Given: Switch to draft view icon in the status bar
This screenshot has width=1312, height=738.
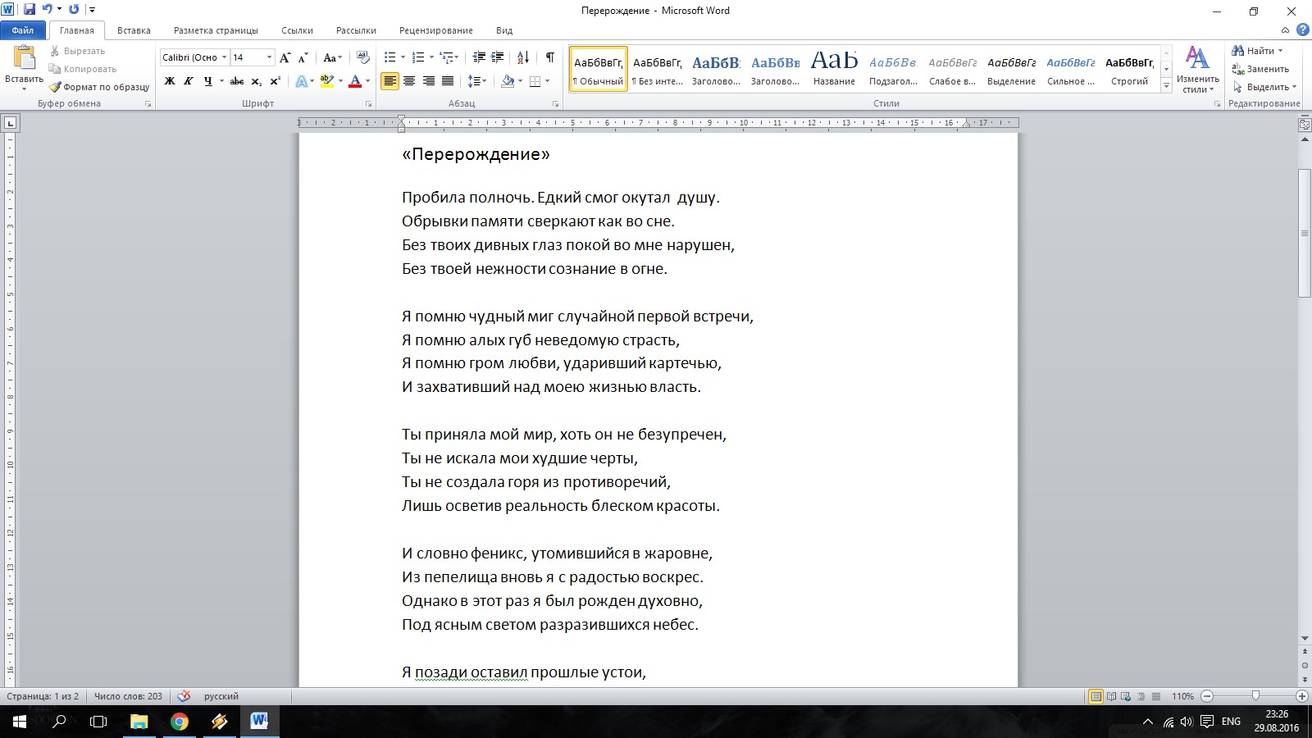Looking at the screenshot, I should pos(1156,696).
